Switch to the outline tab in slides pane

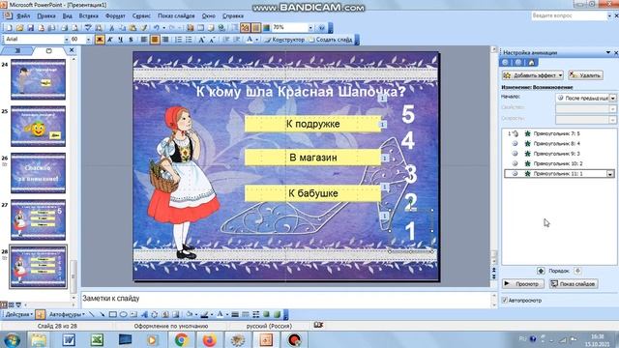click(17, 50)
